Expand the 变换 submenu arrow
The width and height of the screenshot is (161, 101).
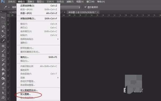(x=58, y=78)
